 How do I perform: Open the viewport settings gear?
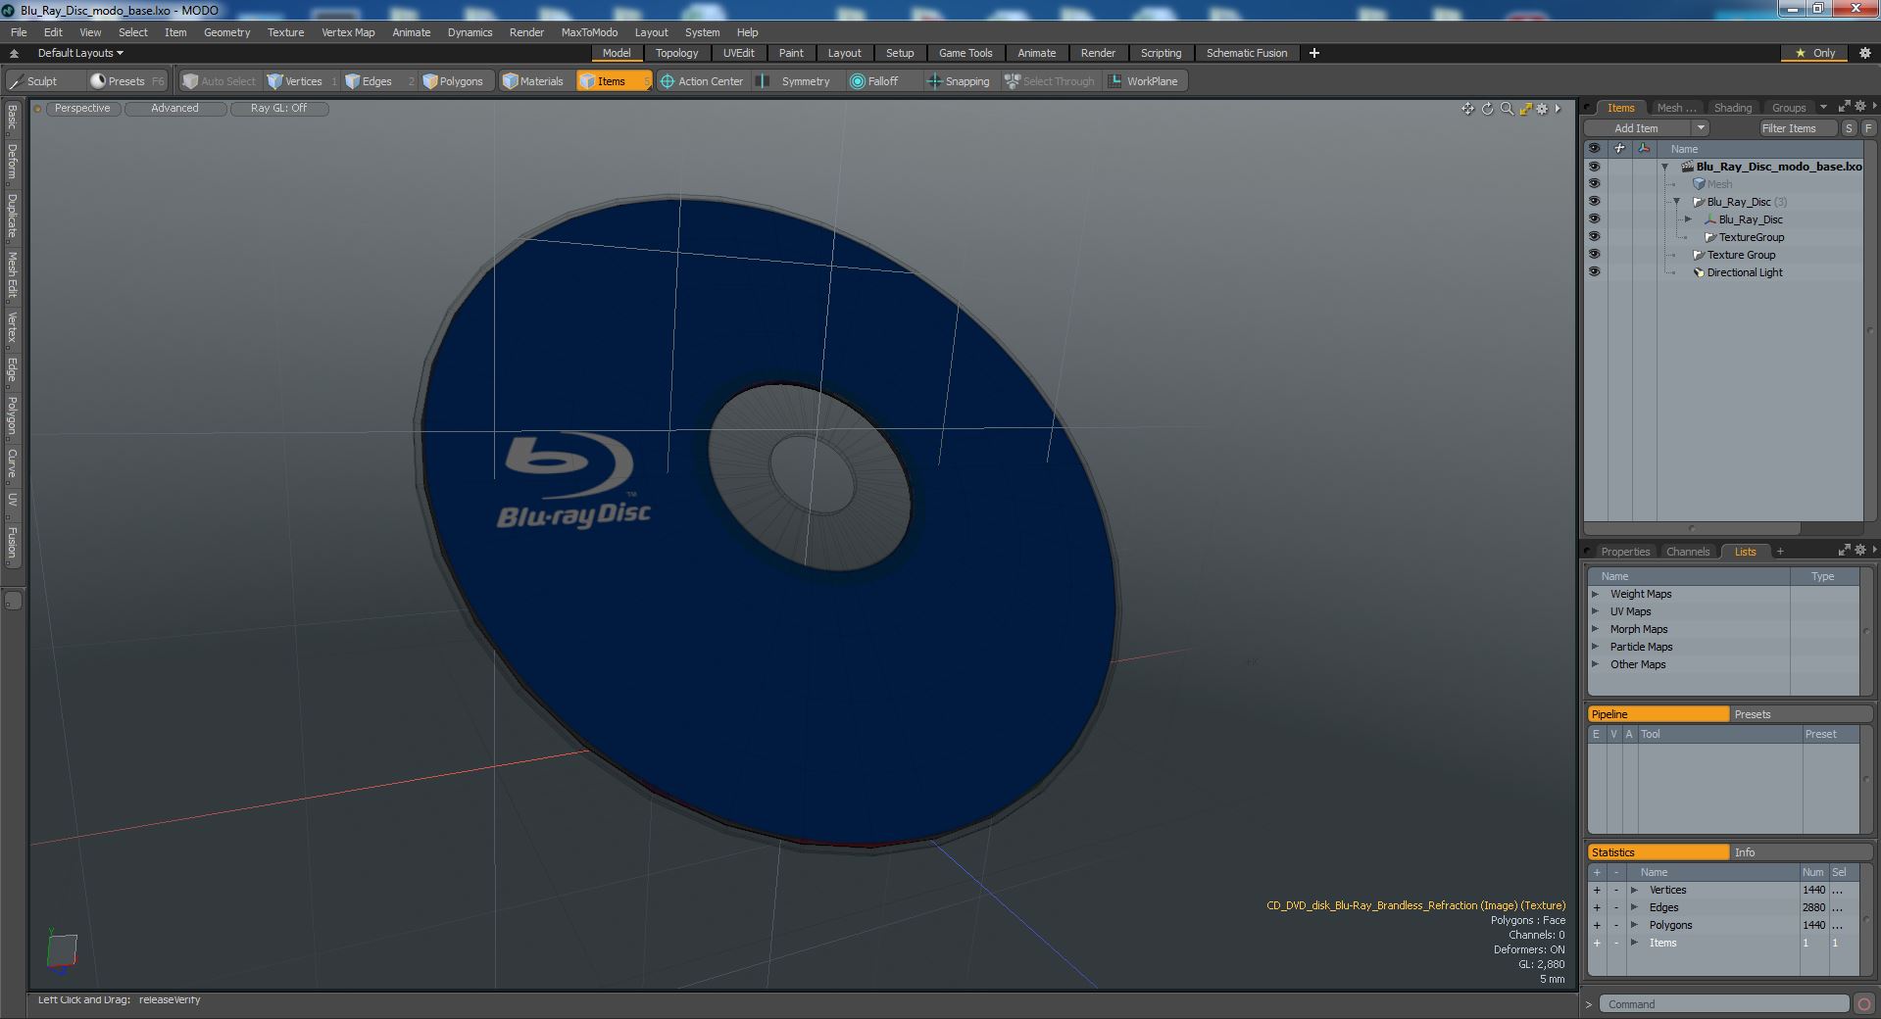tap(1542, 109)
